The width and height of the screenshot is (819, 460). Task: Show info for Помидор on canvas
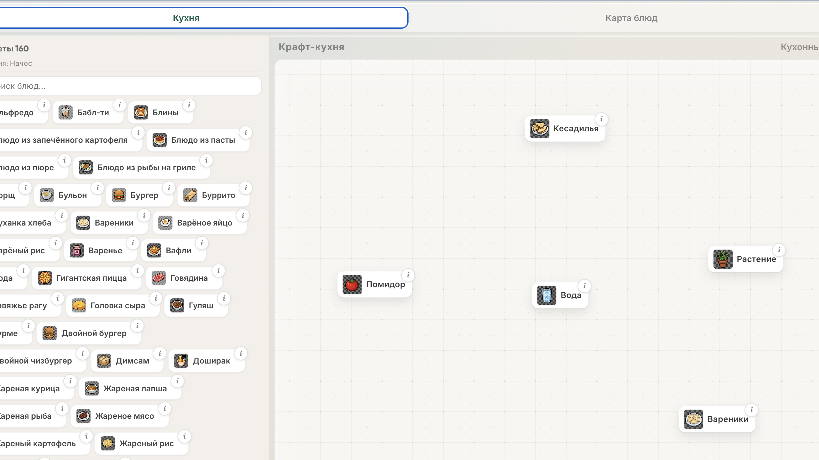point(408,275)
